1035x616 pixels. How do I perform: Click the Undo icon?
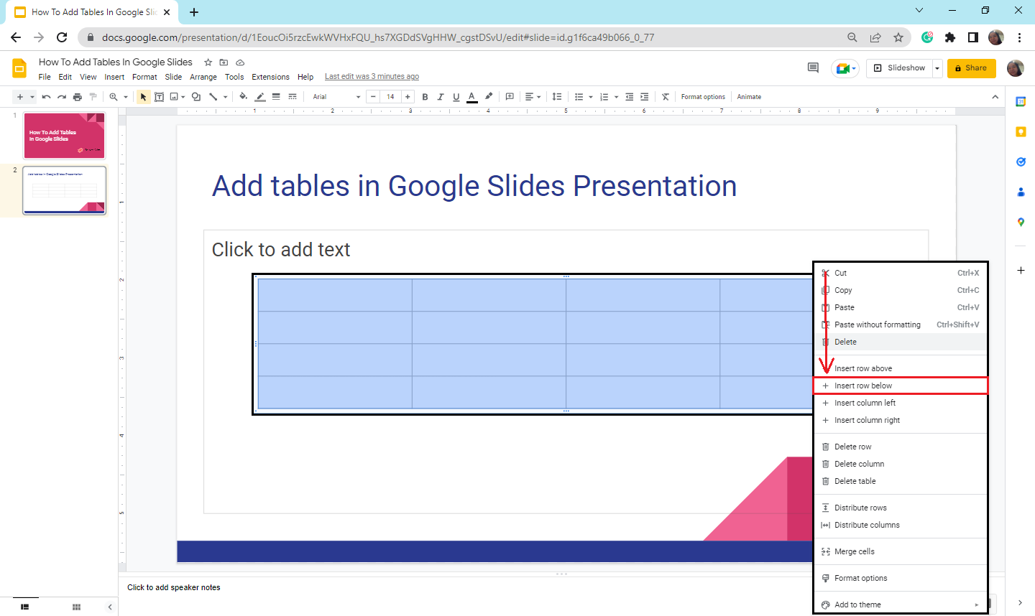click(x=47, y=97)
